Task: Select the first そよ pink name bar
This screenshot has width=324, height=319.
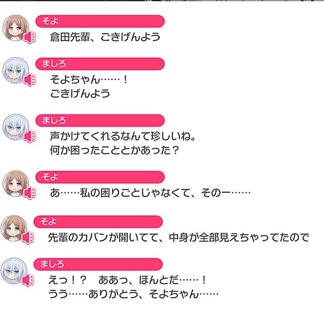Action: tap(100, 21)
